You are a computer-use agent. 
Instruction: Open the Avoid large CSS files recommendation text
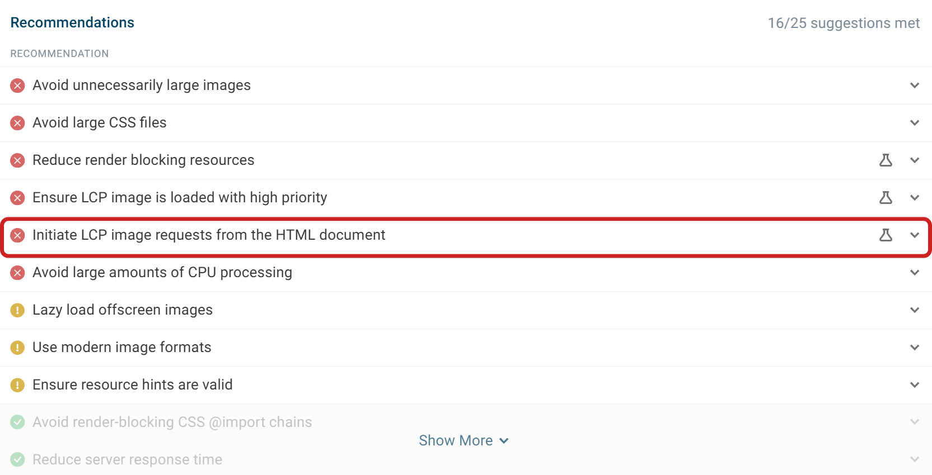pos(100,122)
